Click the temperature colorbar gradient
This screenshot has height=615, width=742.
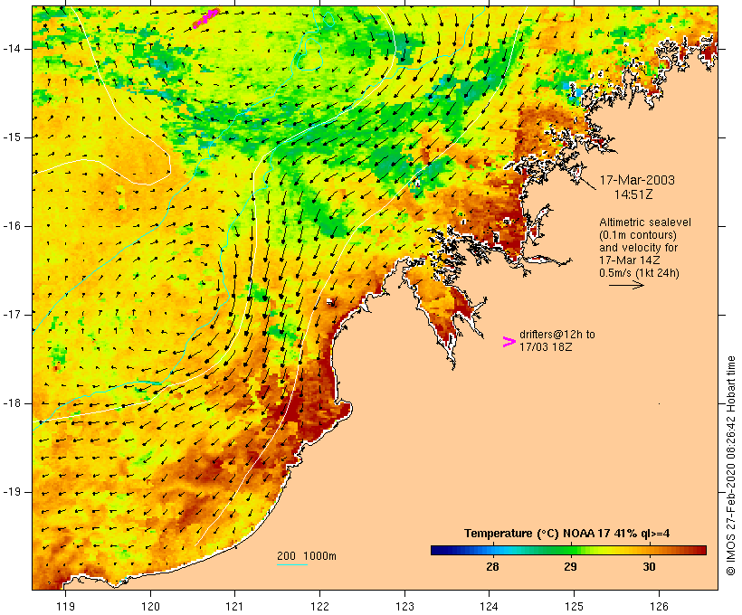point(568,550)
